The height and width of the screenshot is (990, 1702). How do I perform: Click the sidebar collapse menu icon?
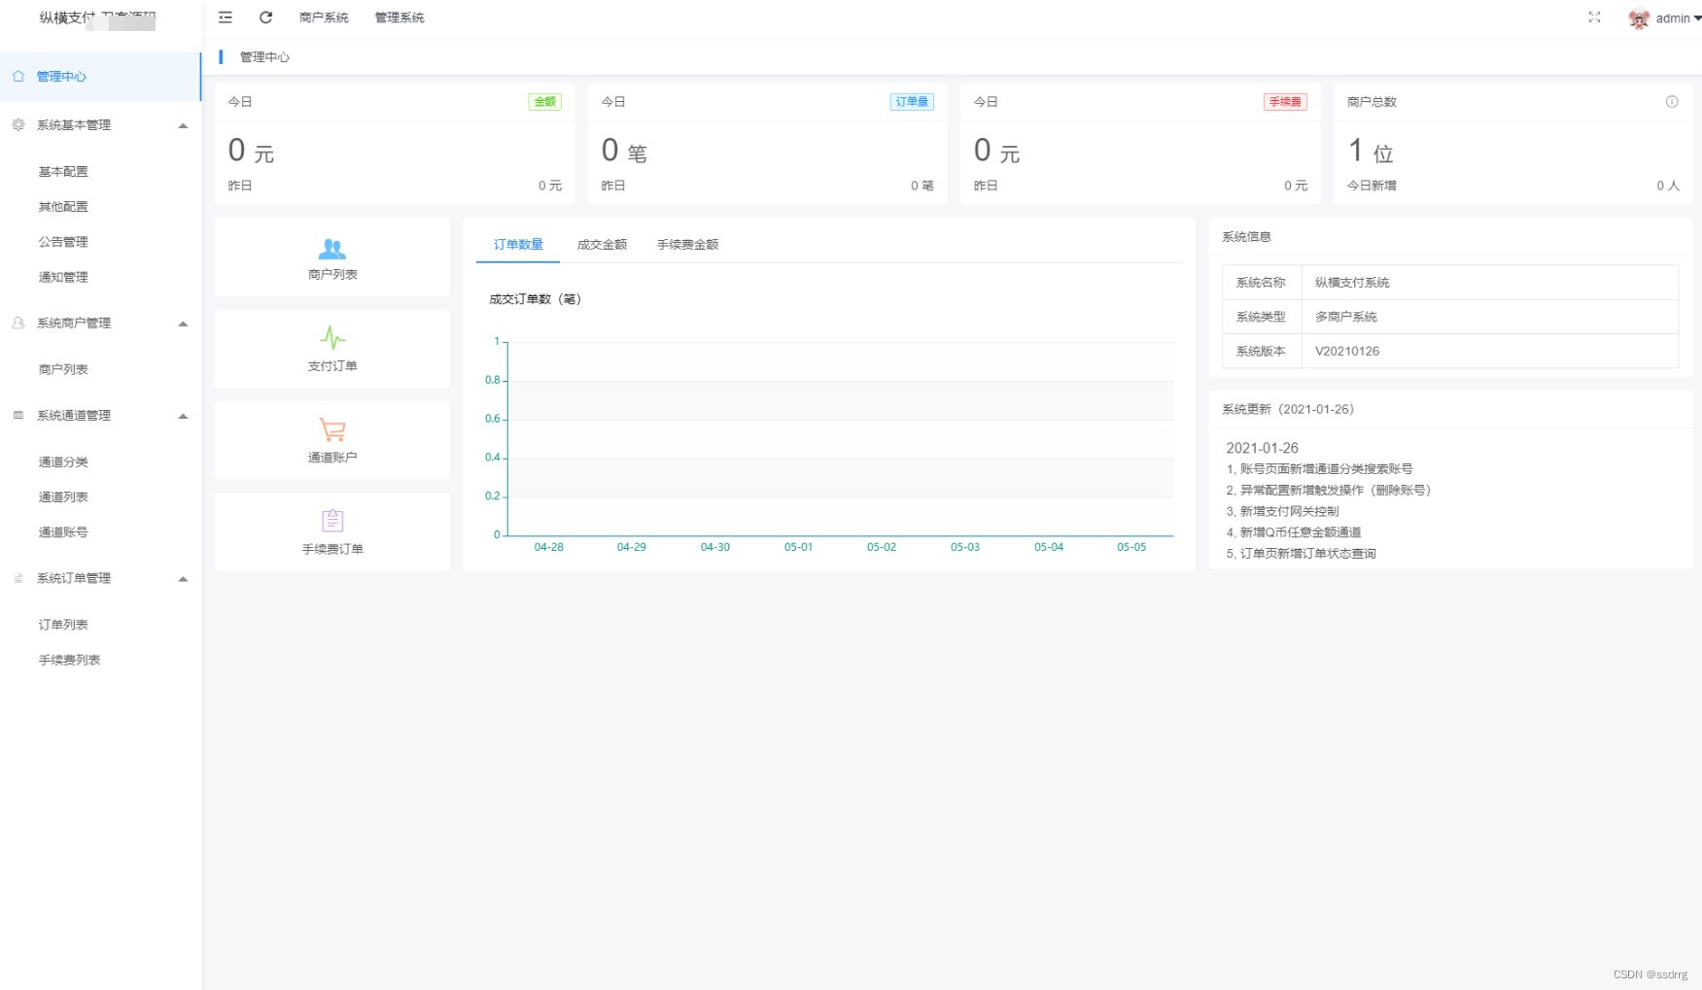[226, 17]
